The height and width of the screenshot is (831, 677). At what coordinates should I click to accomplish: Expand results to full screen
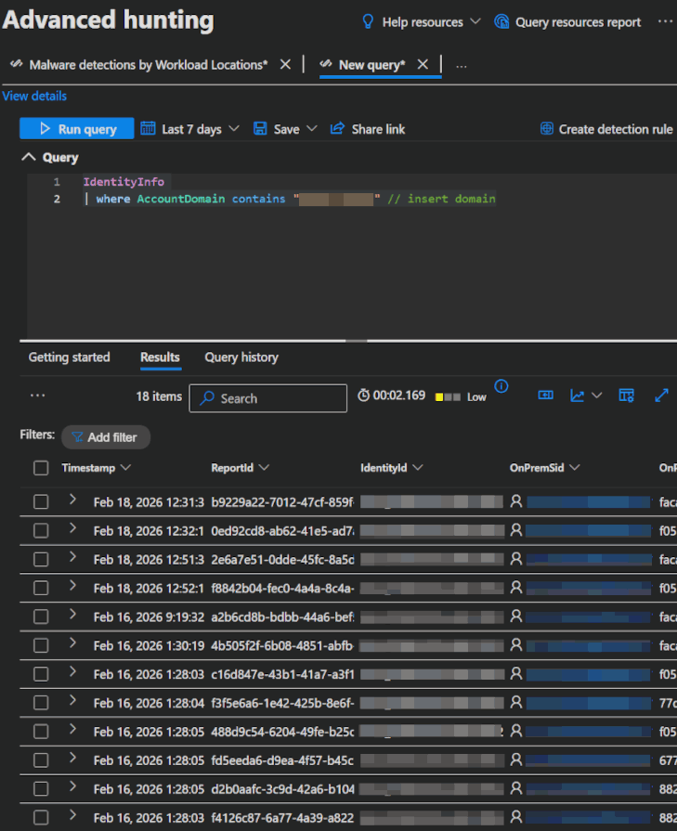point(661,396)
